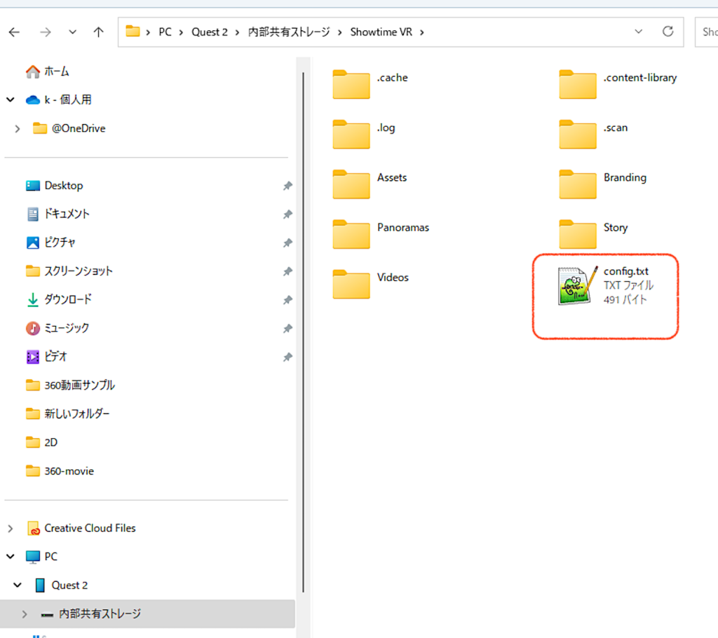Select the Branding folder
The height and width of the screenshot is (638, 718).
[603, 184]
